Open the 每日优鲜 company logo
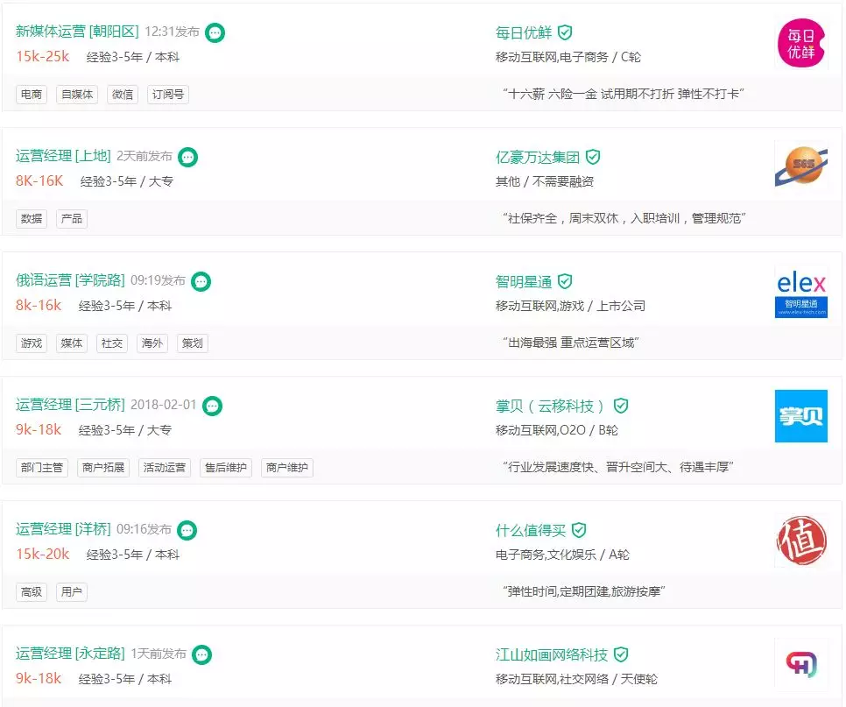The width and height of the screenshot is (846, 707). pyautogui.click(x=801, y=43)
